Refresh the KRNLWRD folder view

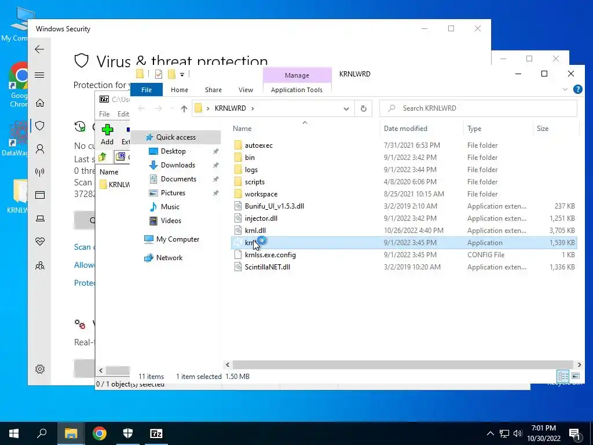pos(364,108)
